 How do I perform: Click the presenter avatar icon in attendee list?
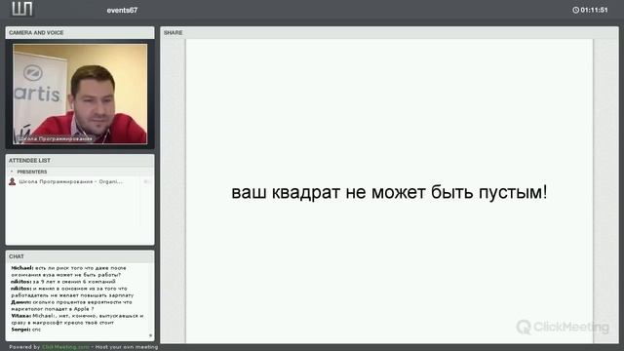coord(13,181)
